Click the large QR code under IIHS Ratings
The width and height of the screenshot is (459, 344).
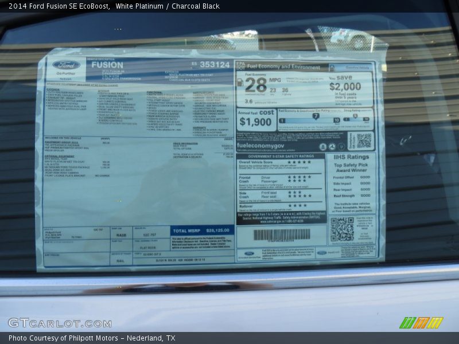(x=342, y=229)
